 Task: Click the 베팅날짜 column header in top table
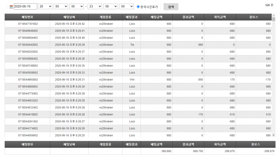point(69,17)
